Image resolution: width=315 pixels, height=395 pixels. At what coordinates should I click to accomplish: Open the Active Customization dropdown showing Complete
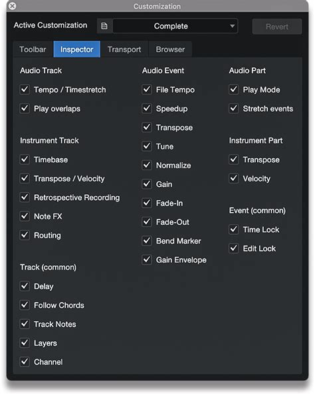(x=175, y=26)
